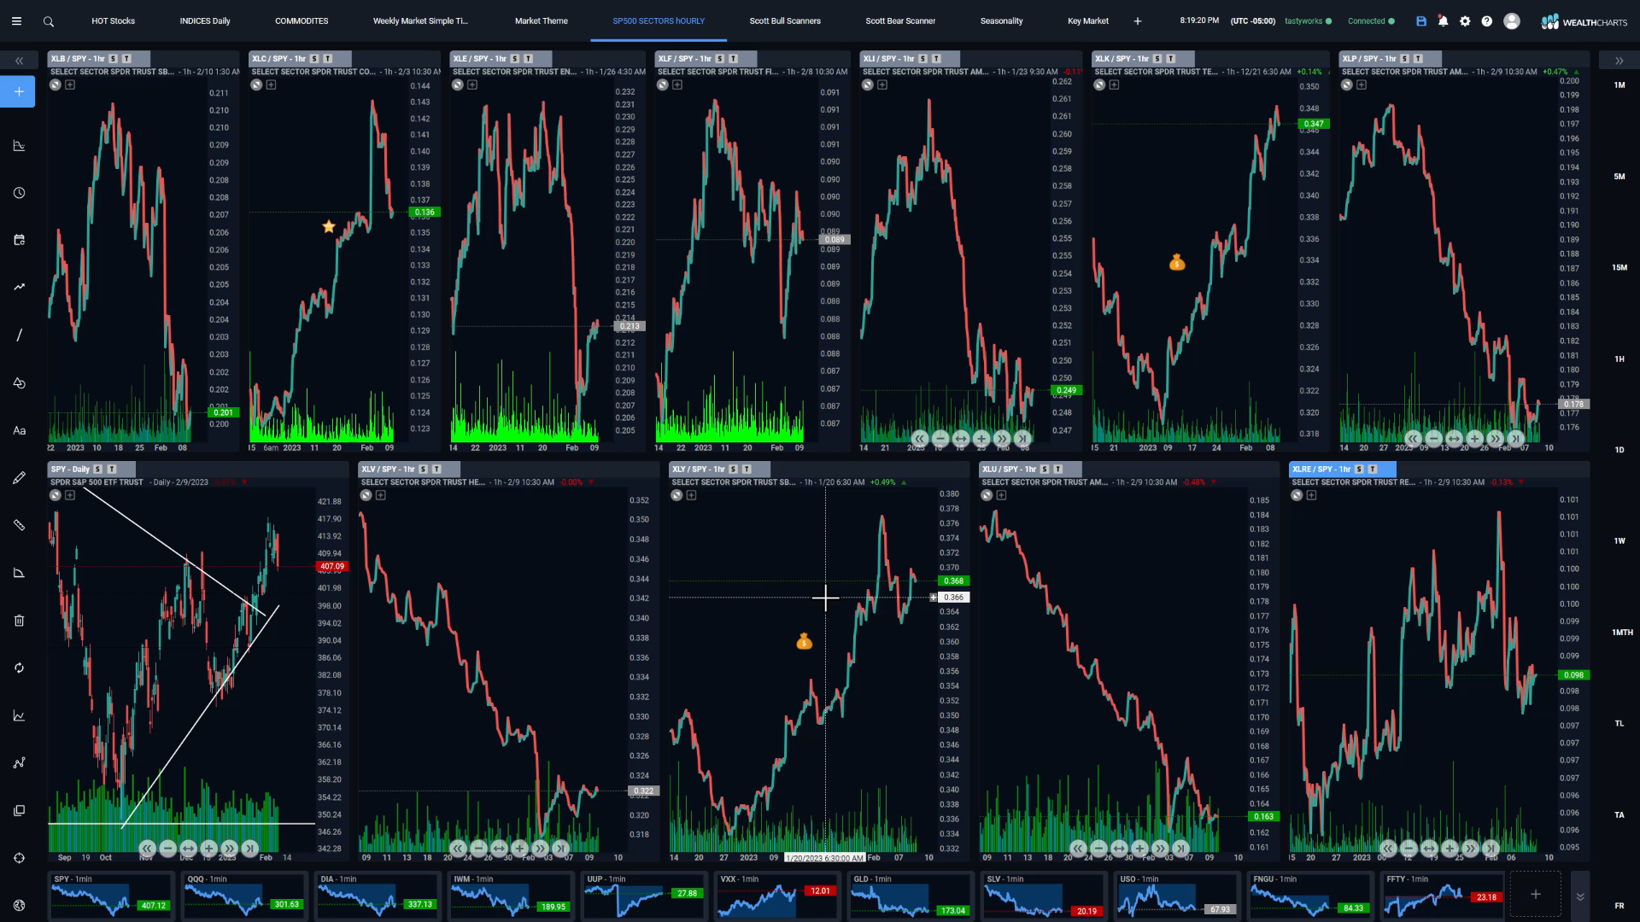This screenshot has width=1640, height=922.
Task: Open the VXX - 1min mini chart
Action: point(776,896)
